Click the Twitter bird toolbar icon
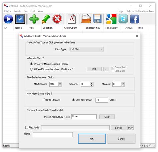 coord(123,19)
